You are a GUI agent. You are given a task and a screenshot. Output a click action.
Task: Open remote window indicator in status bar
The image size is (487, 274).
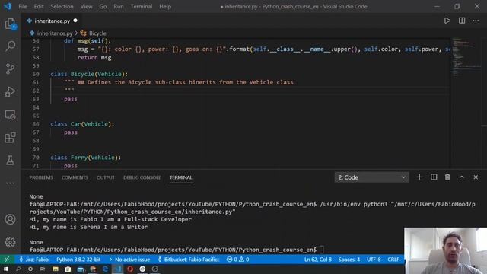7,259
